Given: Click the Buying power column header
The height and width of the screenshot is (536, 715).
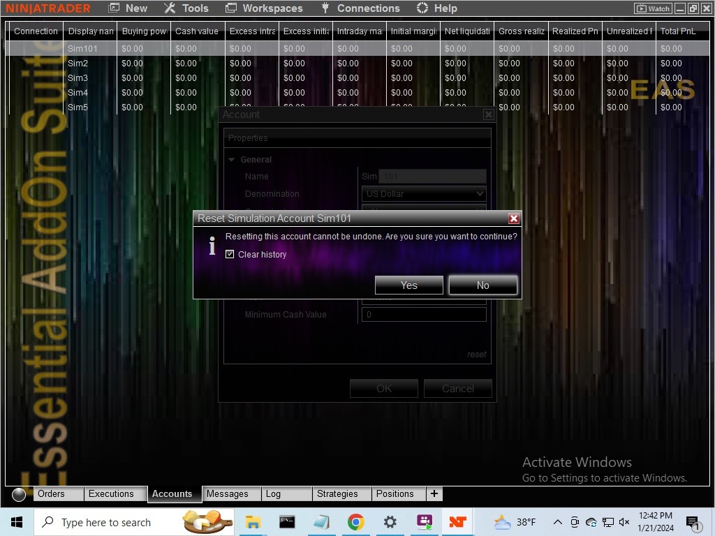Looking at the screenshot, I should (x=144, y=31).
